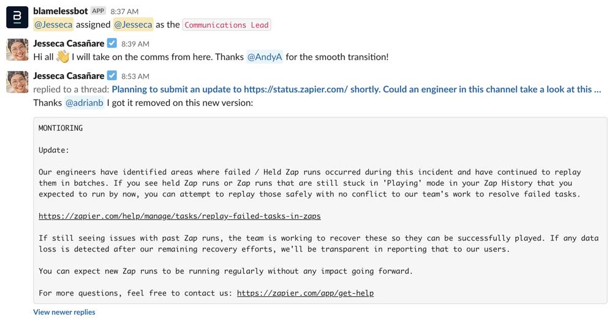Click the 8:53 AM message timestamp
Screen dimensions: 615x320
coord(135,76)
